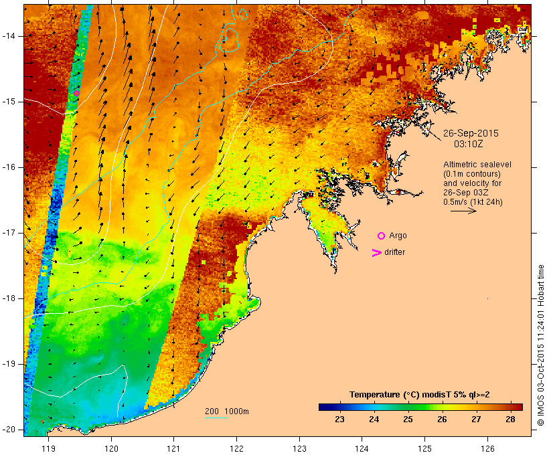This screenshot has height=455, width=549.
Task: Click longitude axis label 122
Action: [237, 448]
